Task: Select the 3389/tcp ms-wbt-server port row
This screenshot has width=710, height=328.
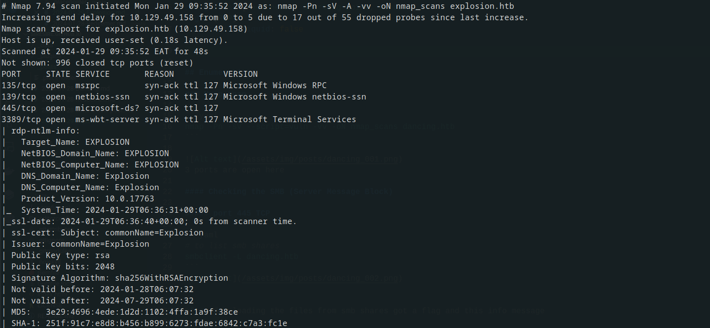Action: [x=179, y=119]
